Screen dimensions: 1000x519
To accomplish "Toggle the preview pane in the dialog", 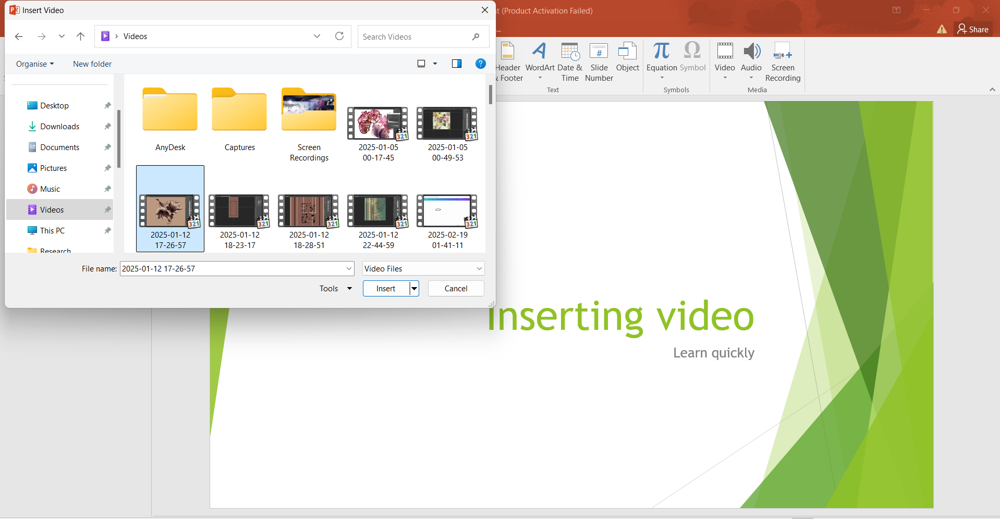I will [456, 64].
